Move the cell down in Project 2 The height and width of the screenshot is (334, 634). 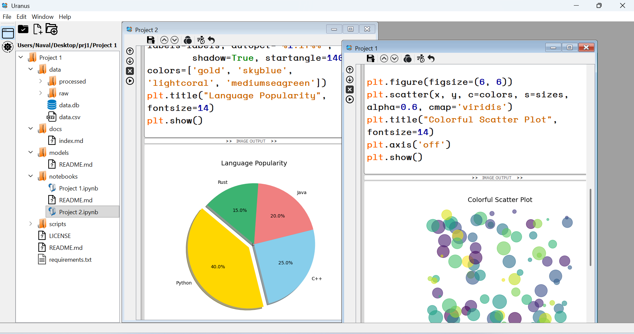click(175, 40)
